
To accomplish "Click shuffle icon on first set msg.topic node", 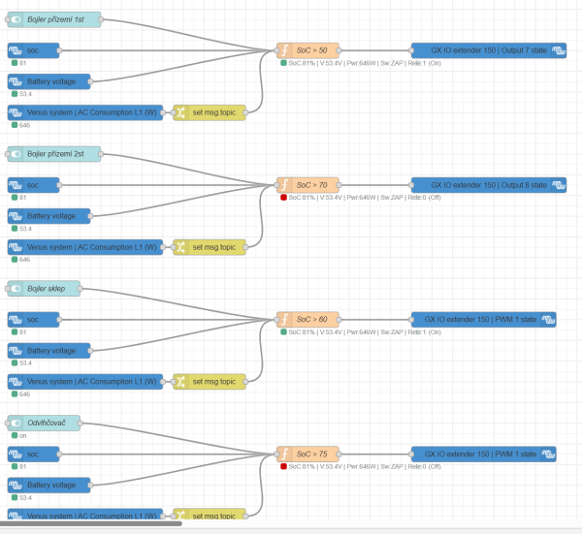I will (181, 112).
